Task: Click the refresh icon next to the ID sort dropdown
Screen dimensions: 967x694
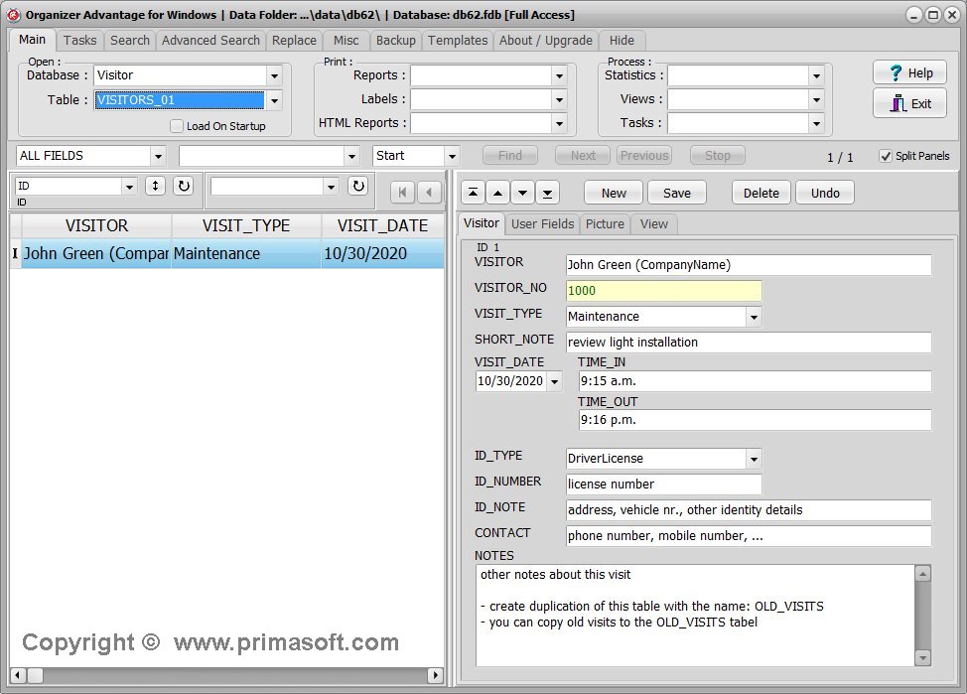Action: pos(184,186)
